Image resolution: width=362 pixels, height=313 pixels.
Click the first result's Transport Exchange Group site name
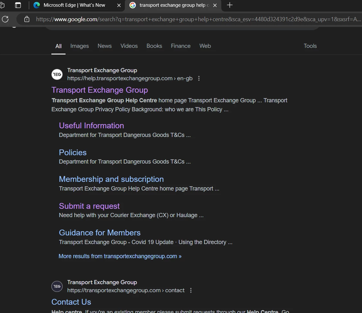(x=102, y=70)
